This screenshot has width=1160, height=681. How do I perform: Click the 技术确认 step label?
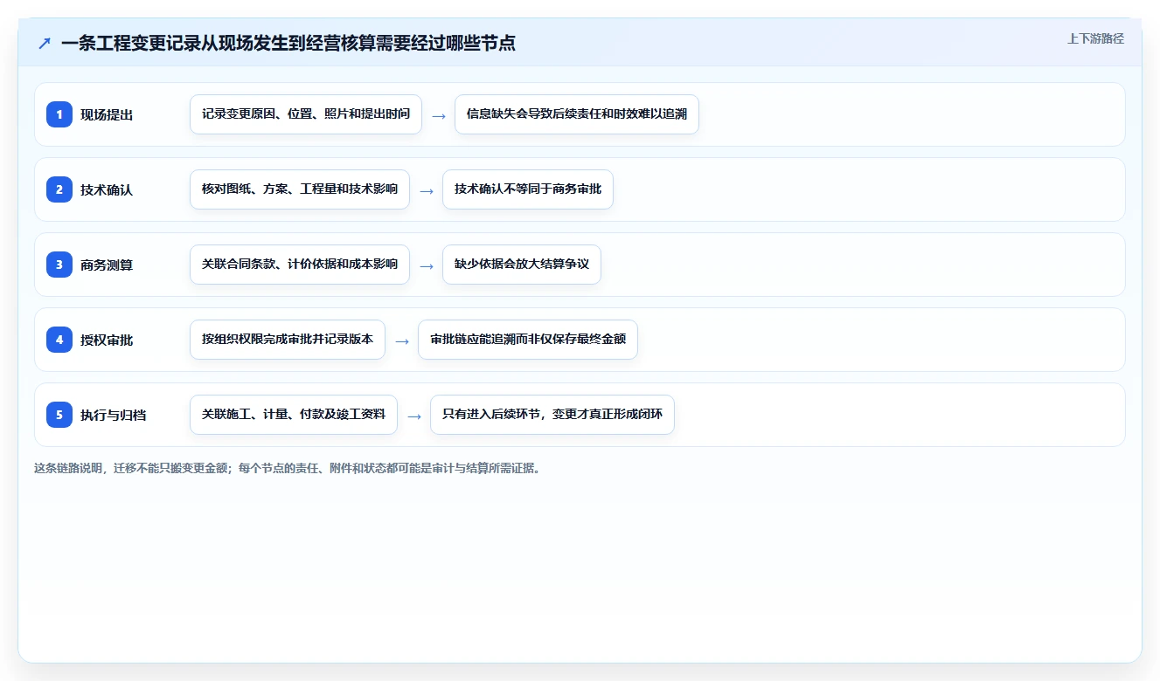107,189
